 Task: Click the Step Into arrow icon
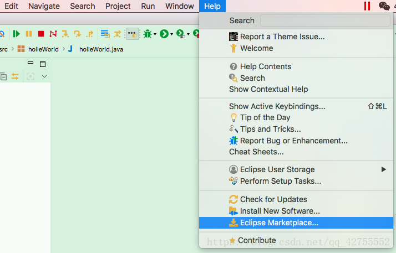[65, 34]
